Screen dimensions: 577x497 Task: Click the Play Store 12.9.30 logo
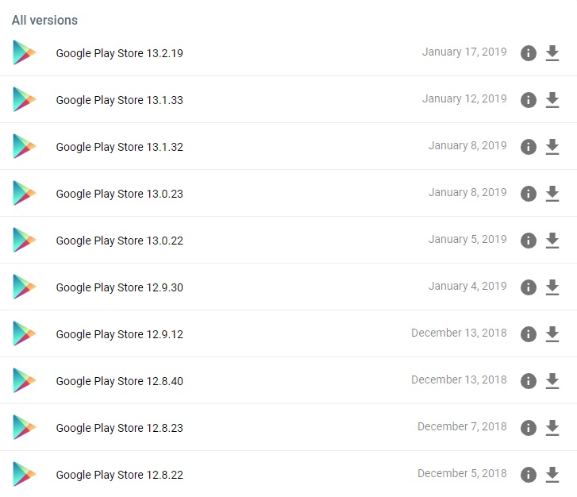click(x=25, y=287)
